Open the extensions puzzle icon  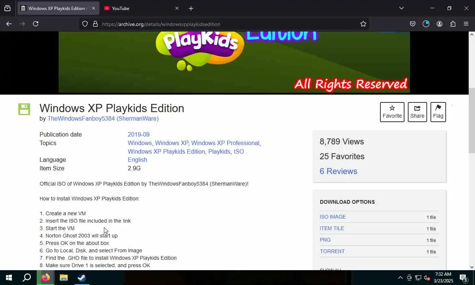tap(453, 24)
